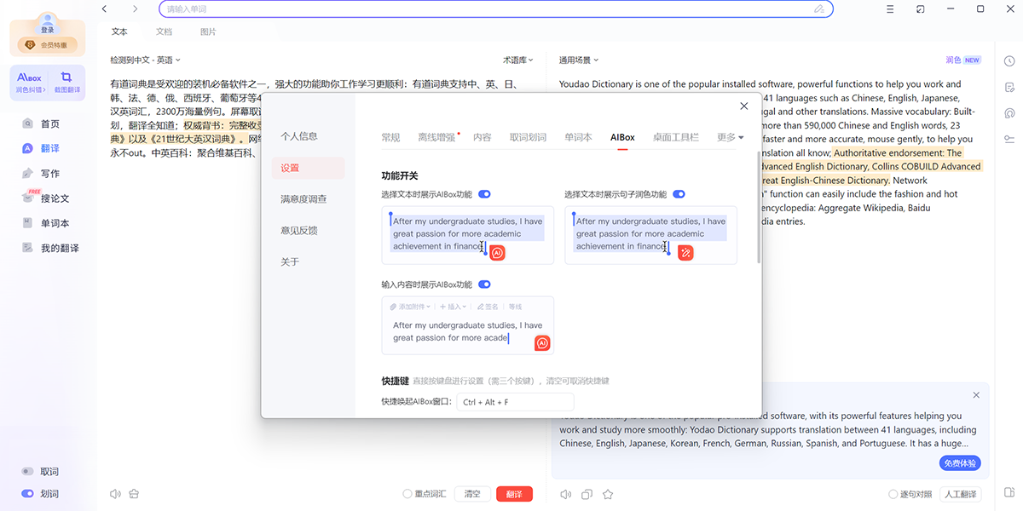This screenshot has height=511, width=1023.
Task: Switch to the 取词划词 settings tab
Action: coord(528,137)
